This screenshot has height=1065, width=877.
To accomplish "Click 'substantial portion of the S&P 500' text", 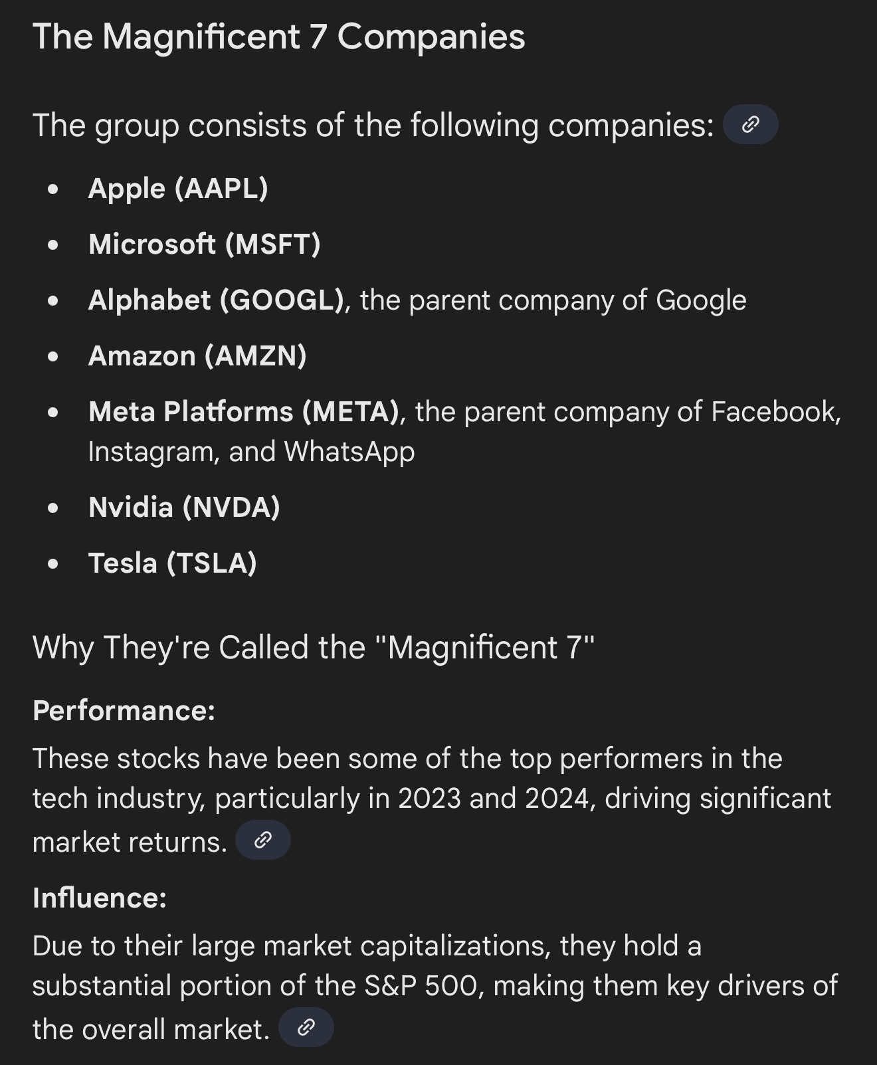I will pyautogui.click(x=255, y=985).
